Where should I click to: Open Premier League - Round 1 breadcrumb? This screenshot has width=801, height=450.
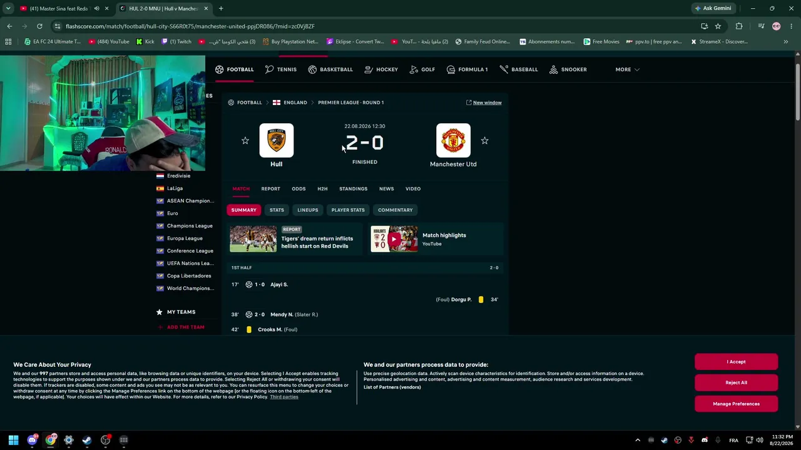[x=351, y=102]
